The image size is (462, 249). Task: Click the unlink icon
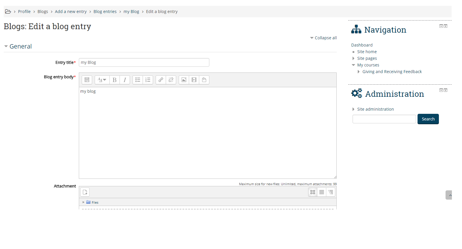coord(171,80)
